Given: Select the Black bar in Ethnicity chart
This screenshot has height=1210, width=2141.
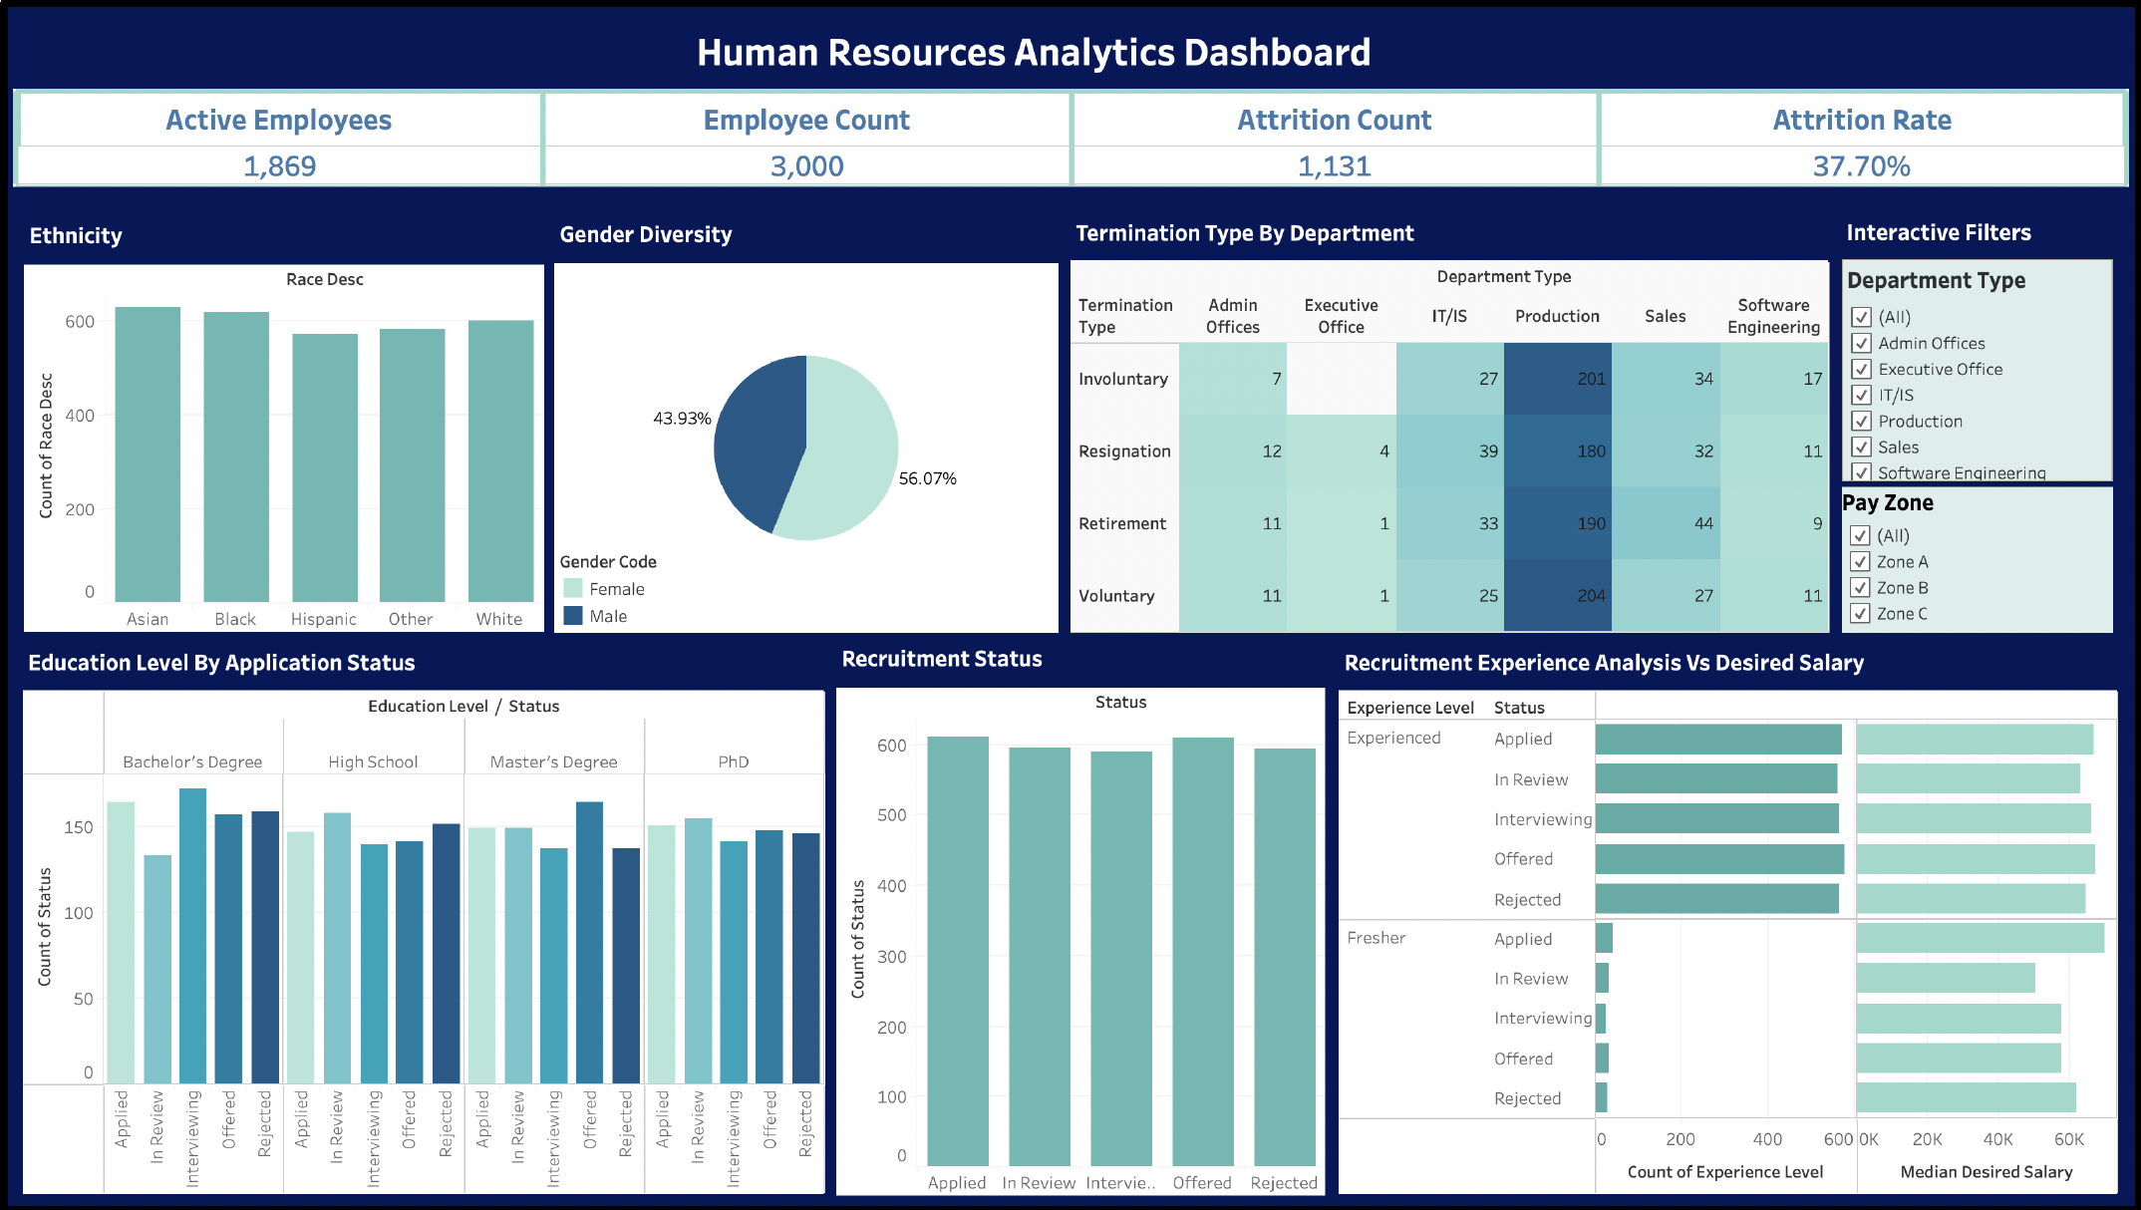Looking at the screenshot, I should click(x=236, y=456).
